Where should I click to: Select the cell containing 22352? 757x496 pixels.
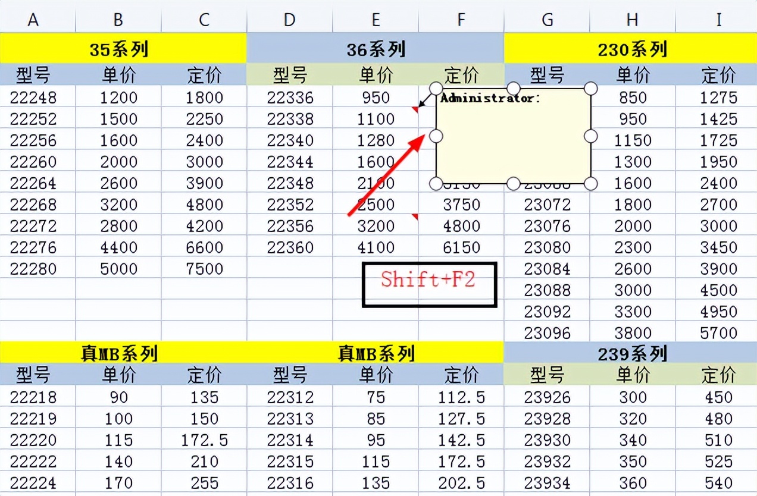(x=290, y=204)
